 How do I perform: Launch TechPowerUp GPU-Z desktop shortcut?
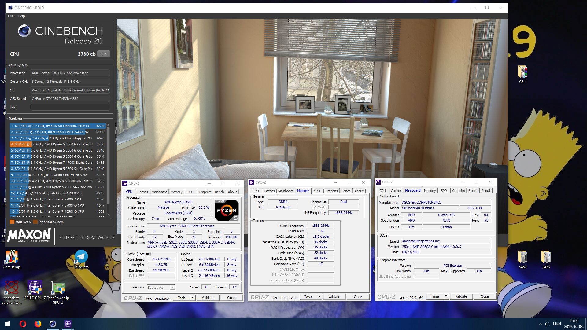[58, 292]
